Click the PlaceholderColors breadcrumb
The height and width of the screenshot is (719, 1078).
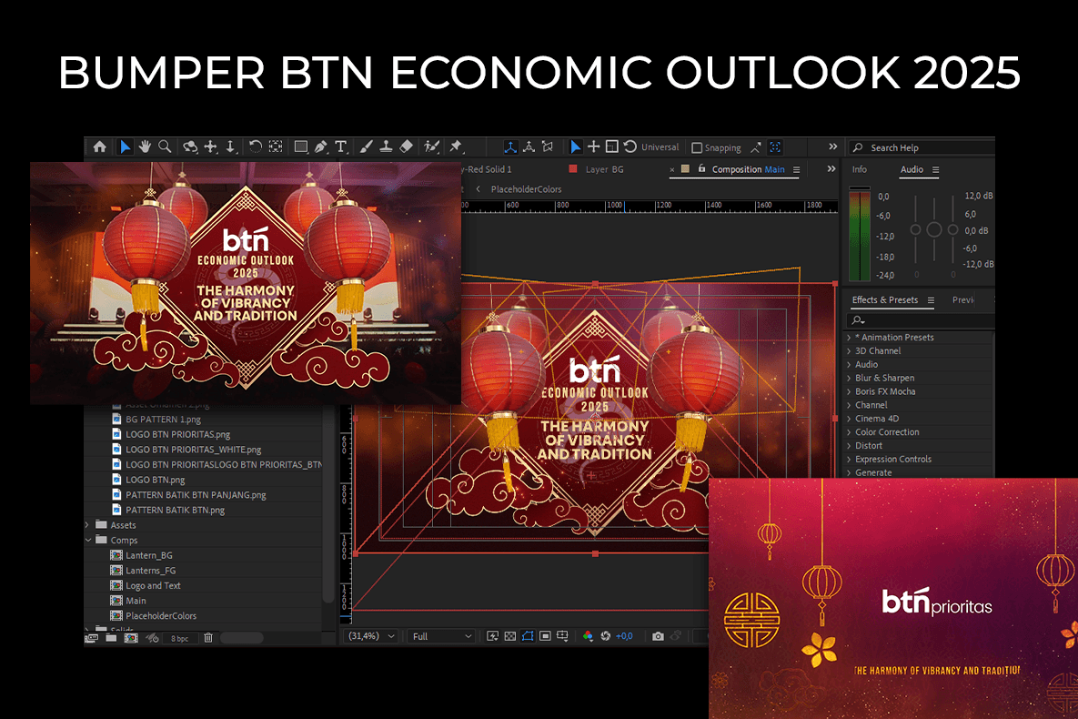tap(526, 189)
